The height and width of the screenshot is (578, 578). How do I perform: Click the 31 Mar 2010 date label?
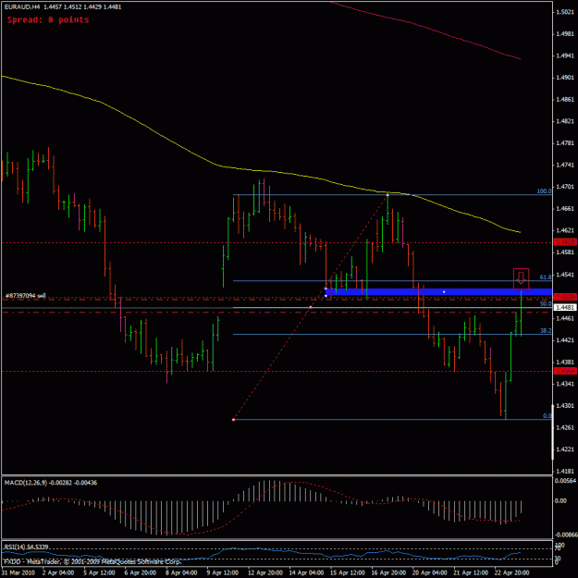pyautogui.click(x=18, y=572)
